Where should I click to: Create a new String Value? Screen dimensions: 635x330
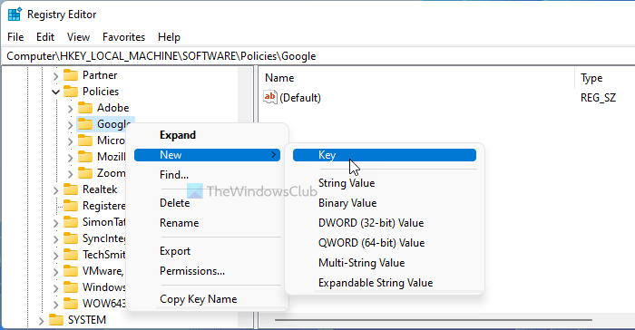coord(385,183)
